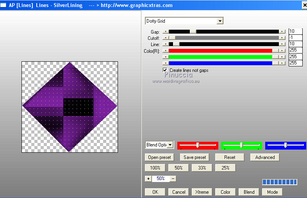The image size is (307, 198).
Task: Click the window icon in title bar
Action: [x=3, y=5]
